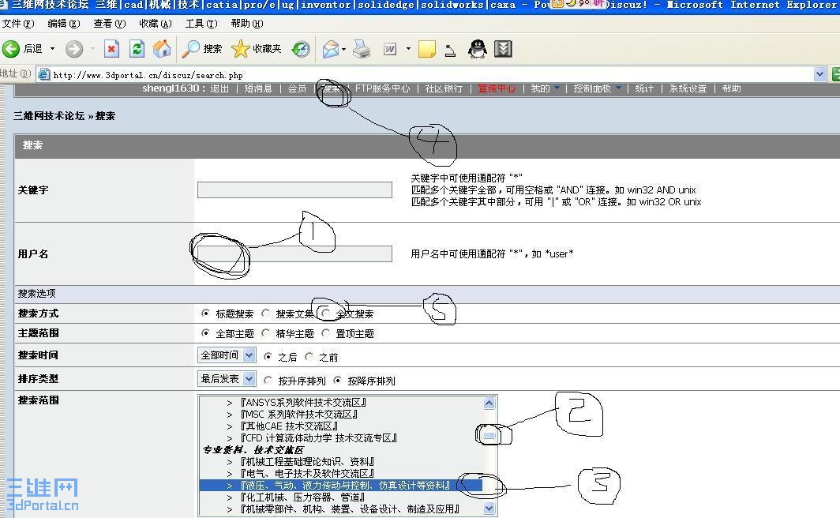Select 『电气、电子技术及软件交流区』 in scope list
840x518 pixels.
[307, 474]
